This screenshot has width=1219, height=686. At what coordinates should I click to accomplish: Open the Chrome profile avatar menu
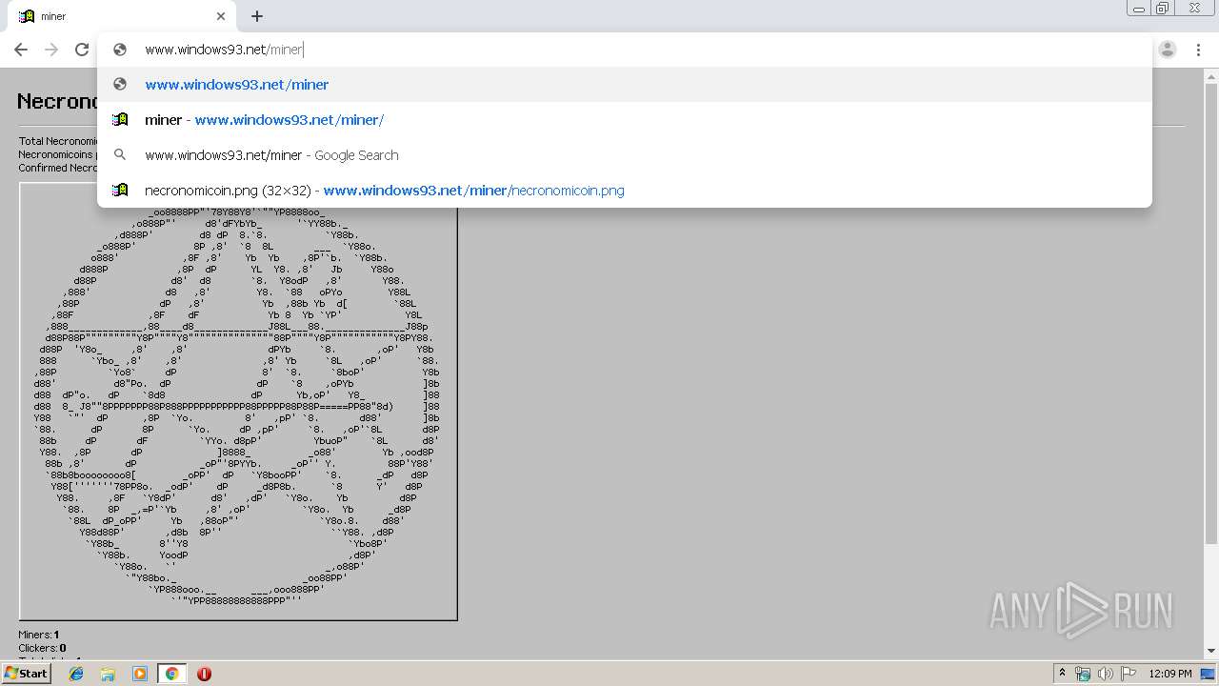point(1168,50)
